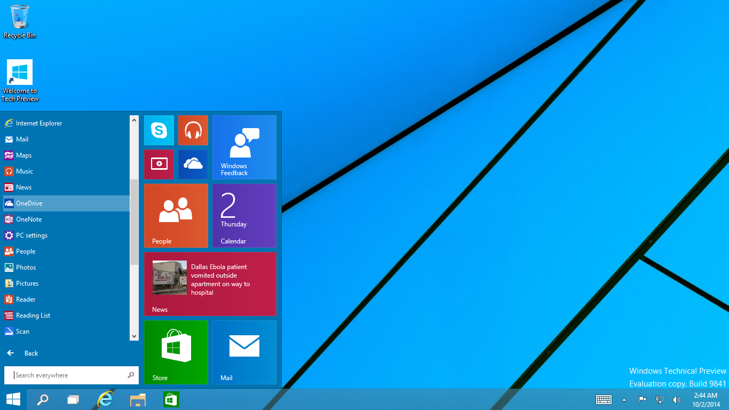Image resolution: width=729 pixels, height=410 pixels.
Task: Focus the Search everywhere field
Action: point(72,375)
